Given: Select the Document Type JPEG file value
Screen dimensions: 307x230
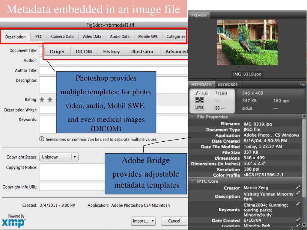Looking at the screenshot, I should (x=252, y=129).
